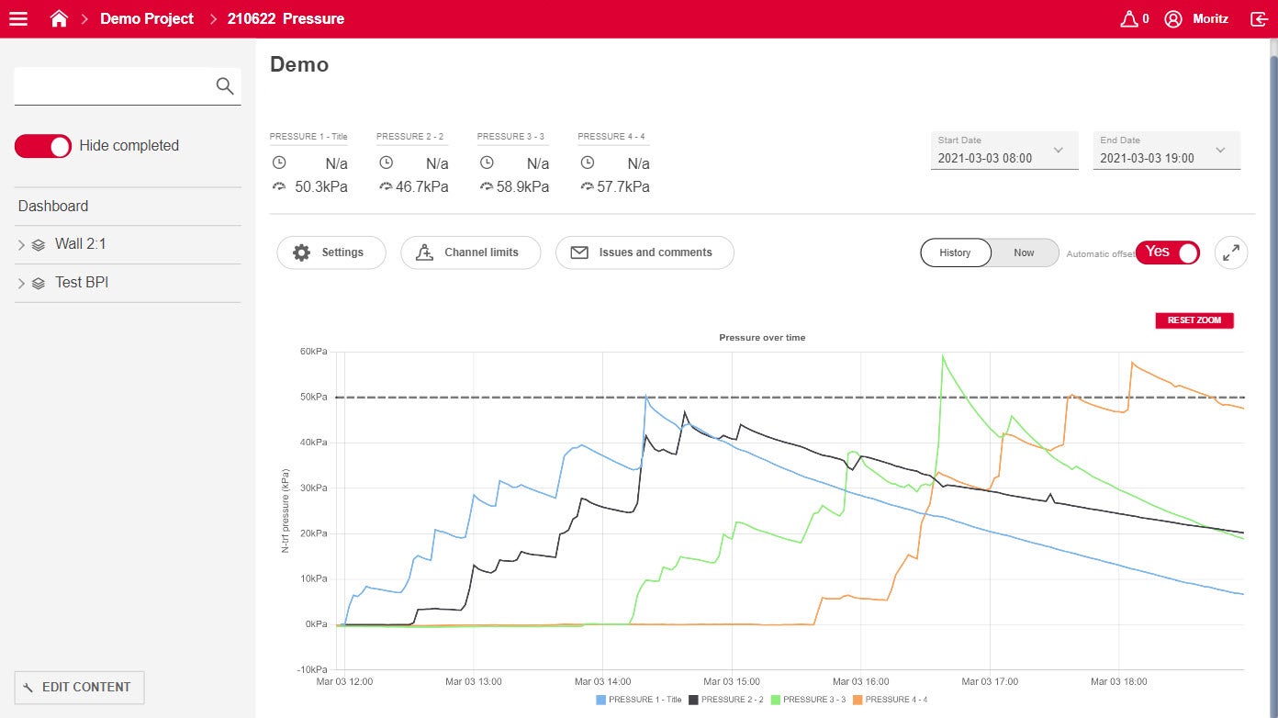Toggle PRESSURE 3 - 3 legend series
This screenshot has width=1278, height=718.
click(808, 700)
